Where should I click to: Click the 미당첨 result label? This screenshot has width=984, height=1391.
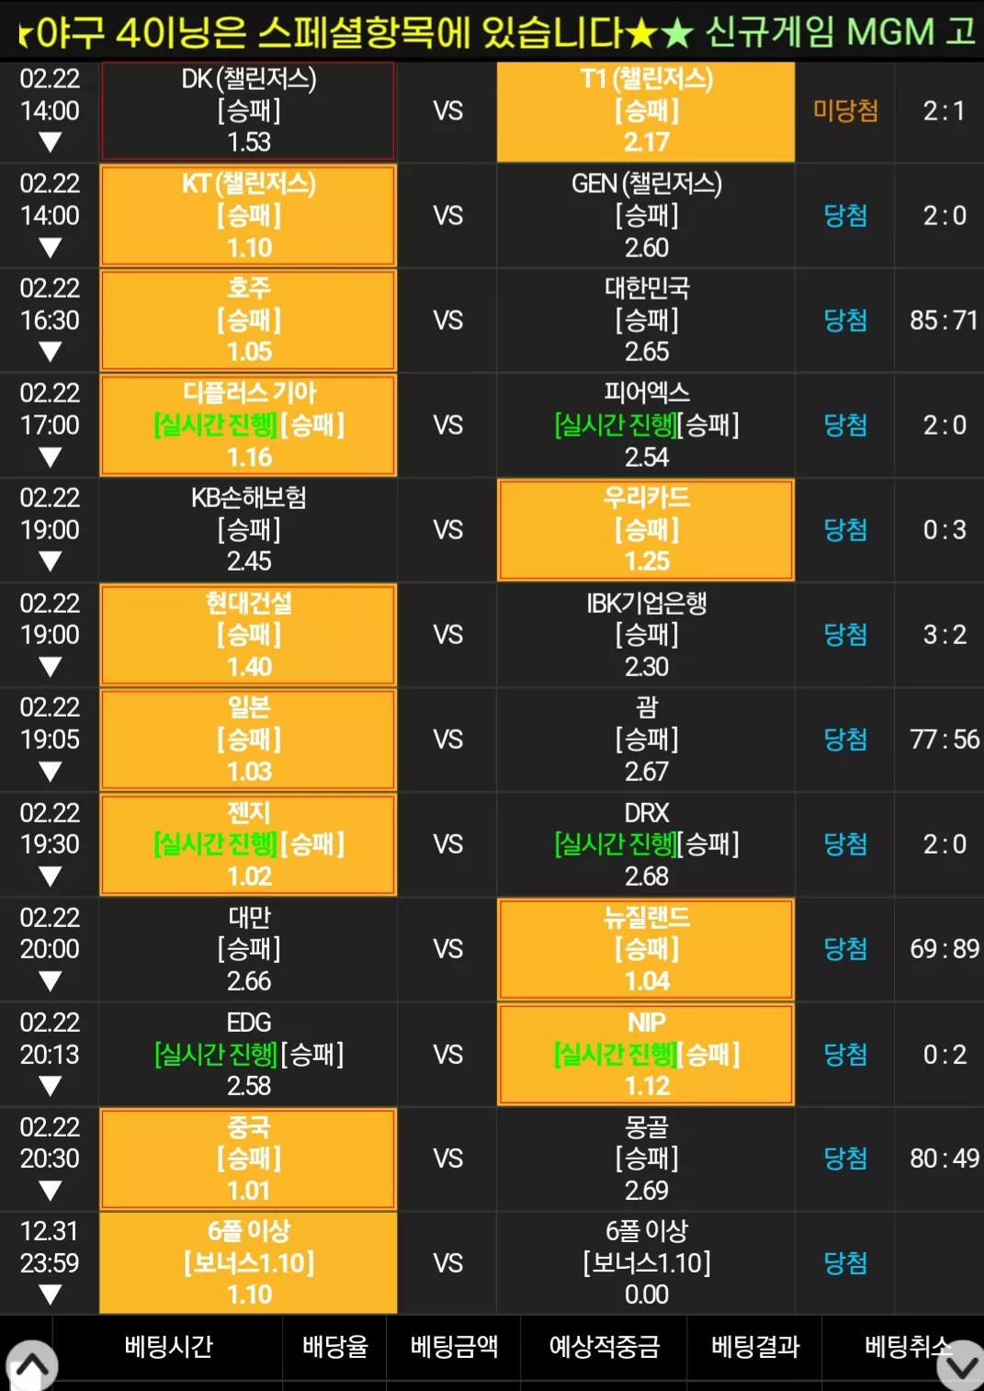click(845, 111)
